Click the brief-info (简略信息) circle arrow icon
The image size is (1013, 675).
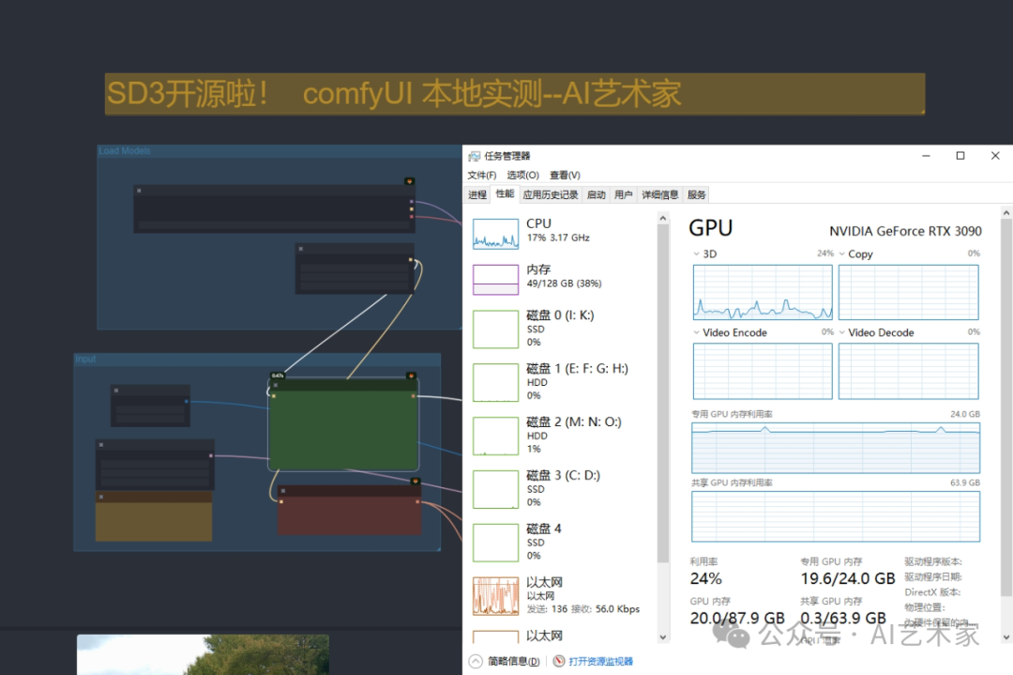coord(475,661)
